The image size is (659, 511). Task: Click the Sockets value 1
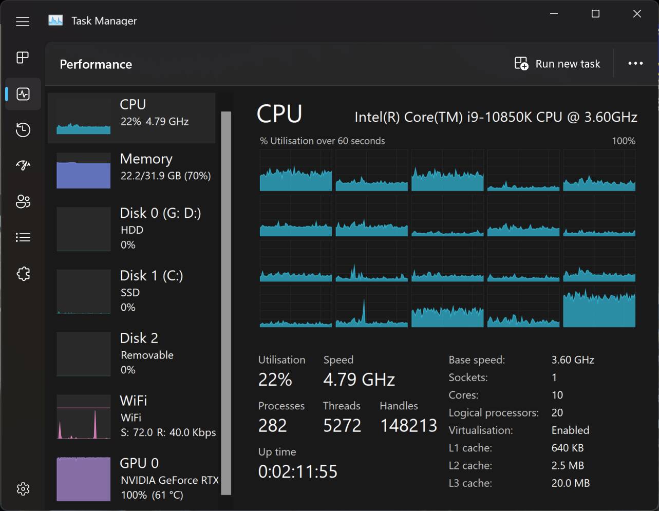coord(554,377)
